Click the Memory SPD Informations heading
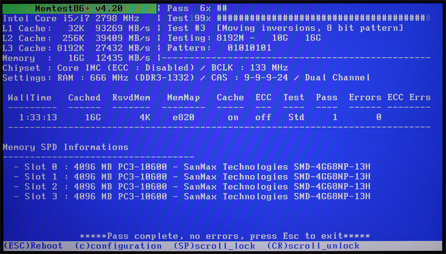 click(x=65, y=147)
